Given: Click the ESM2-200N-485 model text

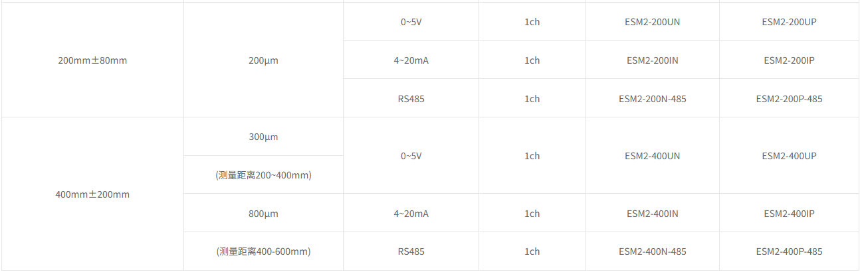Looking at the screenshot, I should tap(652, 99).
